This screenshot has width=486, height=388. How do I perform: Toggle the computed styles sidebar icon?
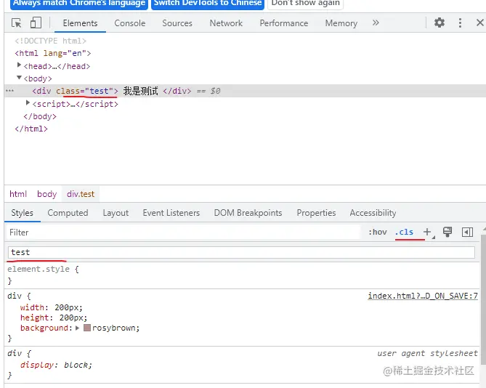click(467, 232)
